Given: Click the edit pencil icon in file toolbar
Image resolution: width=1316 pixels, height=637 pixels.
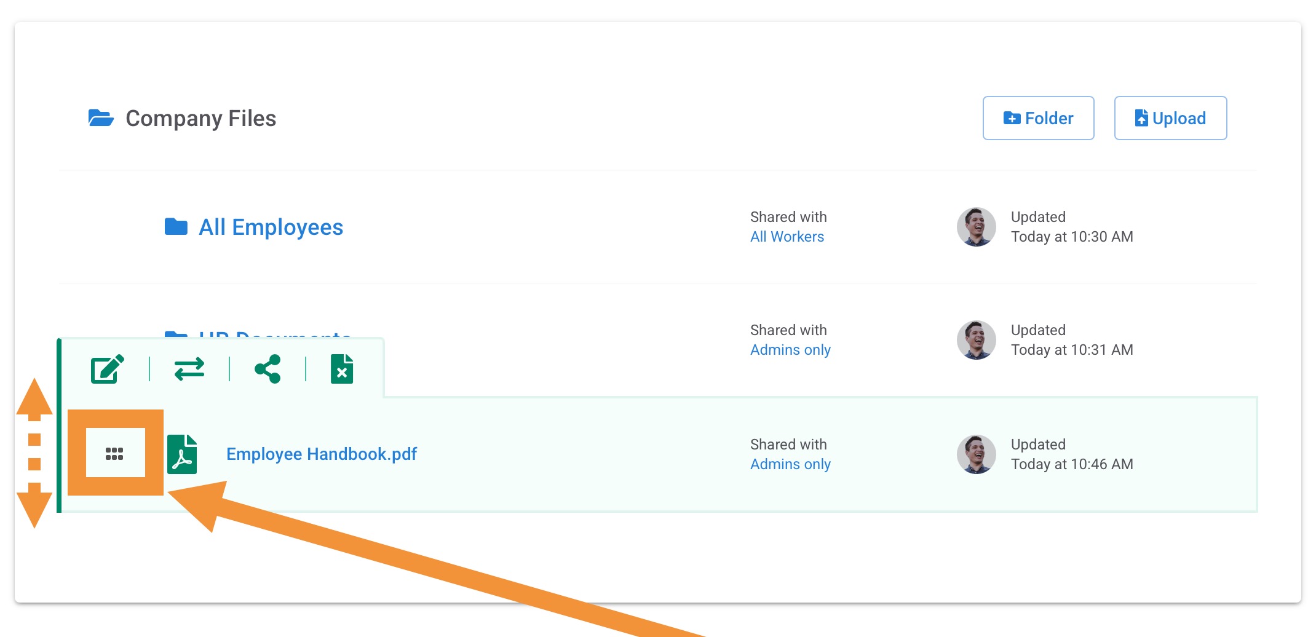Looking at the screenshot, I should [108, 369].
